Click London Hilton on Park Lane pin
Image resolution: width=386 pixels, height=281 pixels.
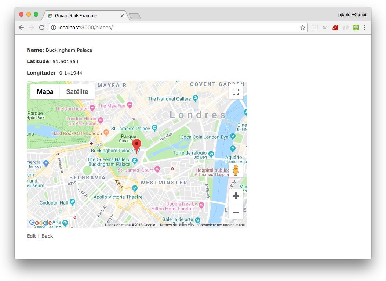click(x=101, y=120)
